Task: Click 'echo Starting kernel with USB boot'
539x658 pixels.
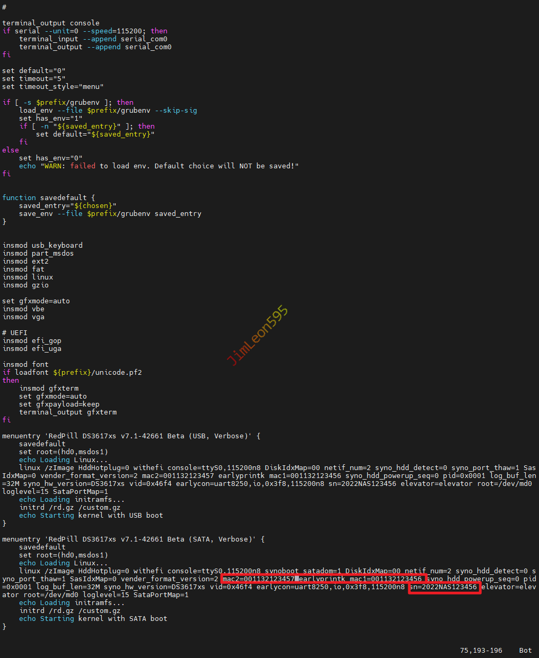Action: (91, 516)
